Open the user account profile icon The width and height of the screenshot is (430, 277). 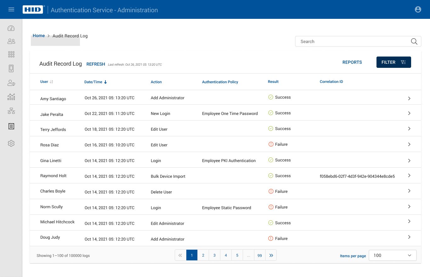pyautogui.click(x=418, y=9)
